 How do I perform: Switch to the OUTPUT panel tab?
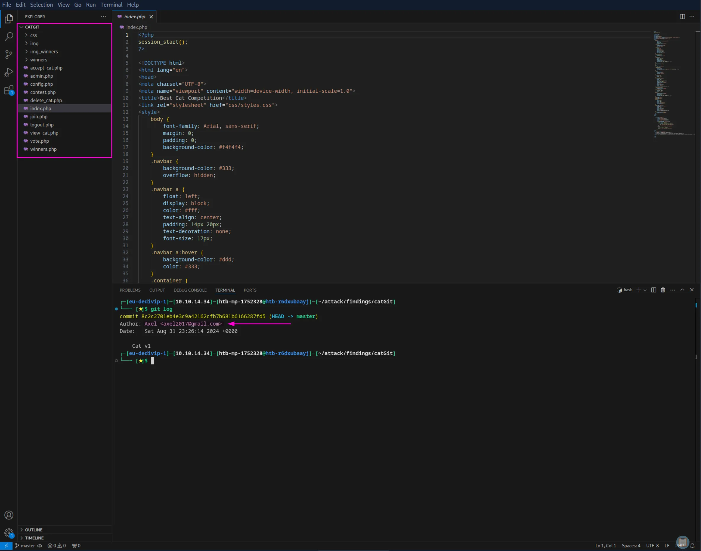157,290
